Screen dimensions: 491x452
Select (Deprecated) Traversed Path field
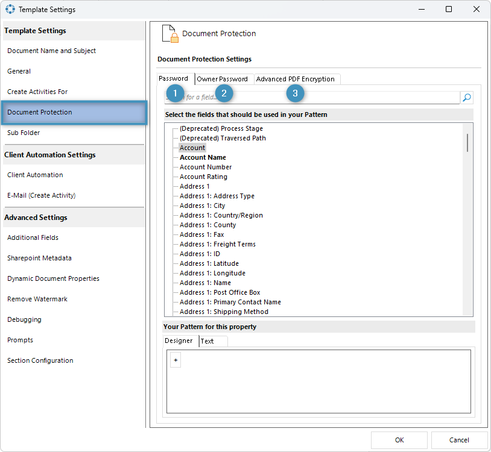[223, 138]
